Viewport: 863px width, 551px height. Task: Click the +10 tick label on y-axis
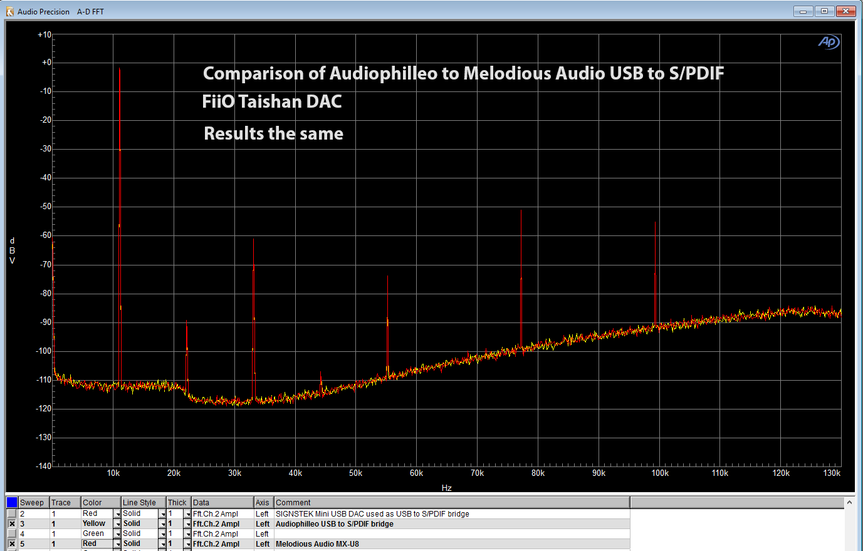coord(44,34)
